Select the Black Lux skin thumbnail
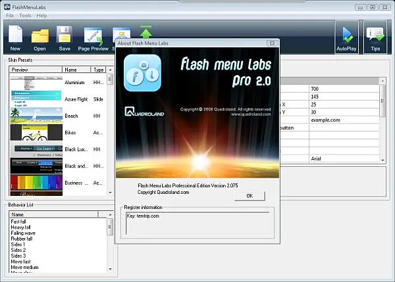 tap(36, 149)
